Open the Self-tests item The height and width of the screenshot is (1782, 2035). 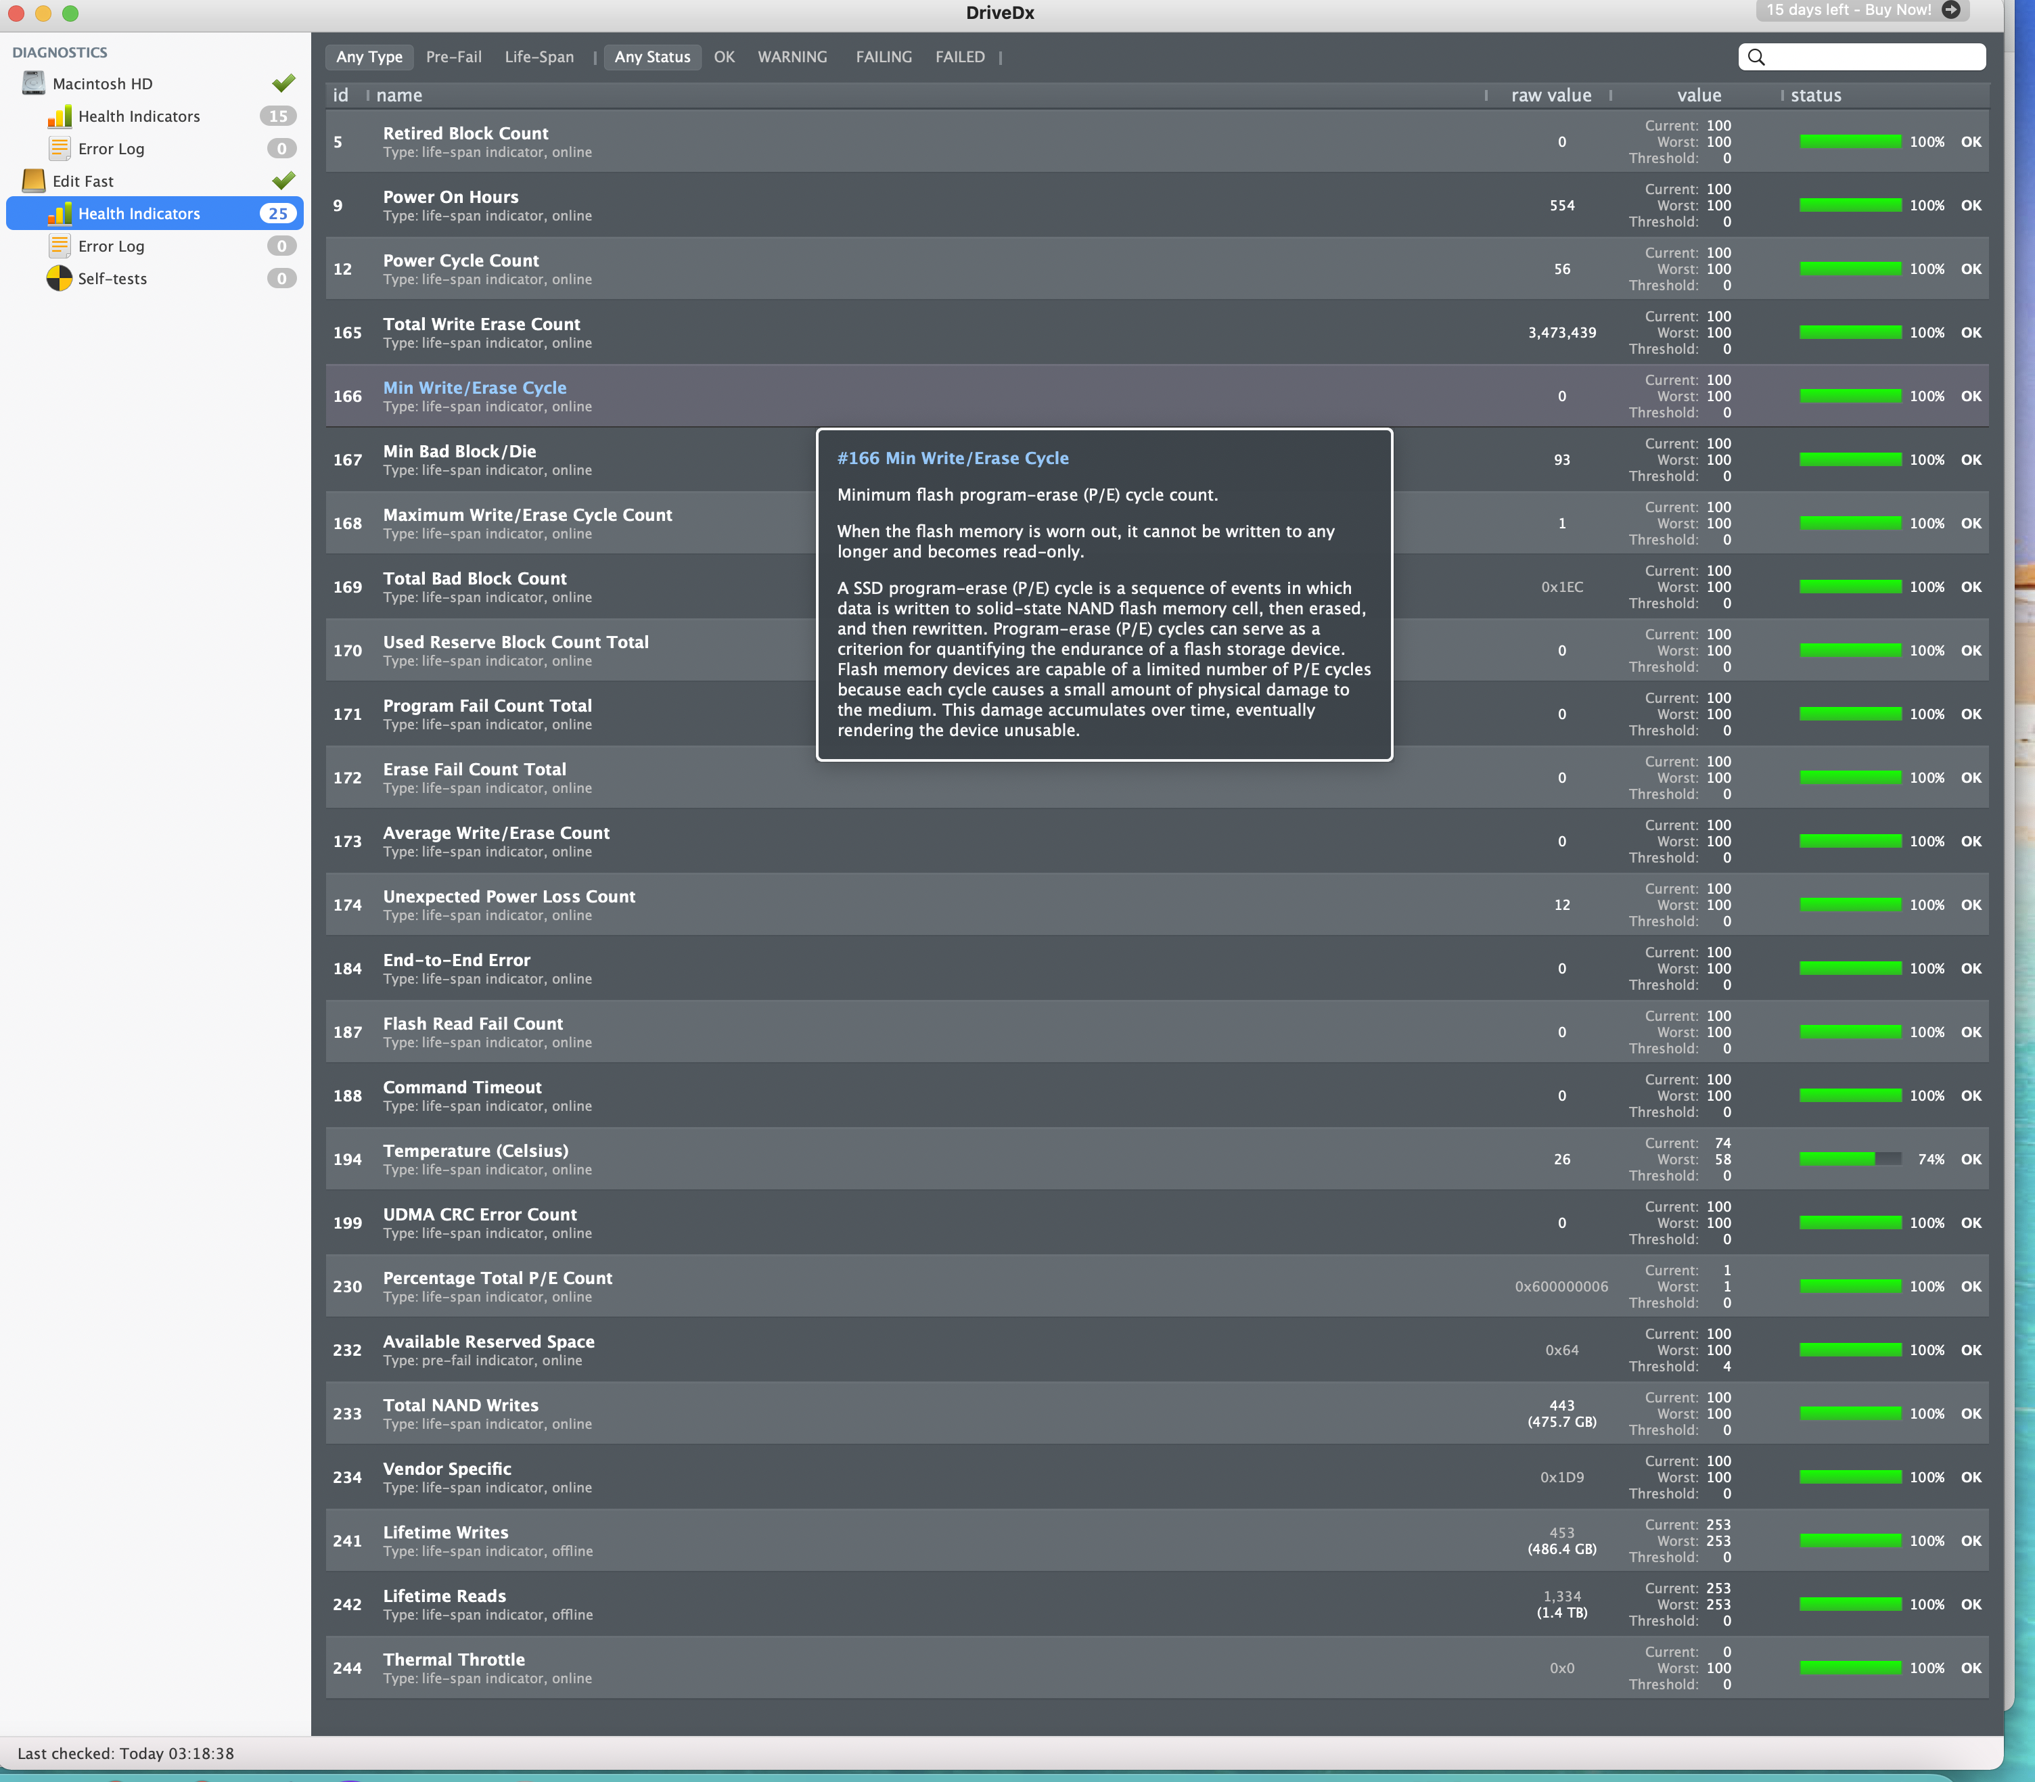[112, 279]
